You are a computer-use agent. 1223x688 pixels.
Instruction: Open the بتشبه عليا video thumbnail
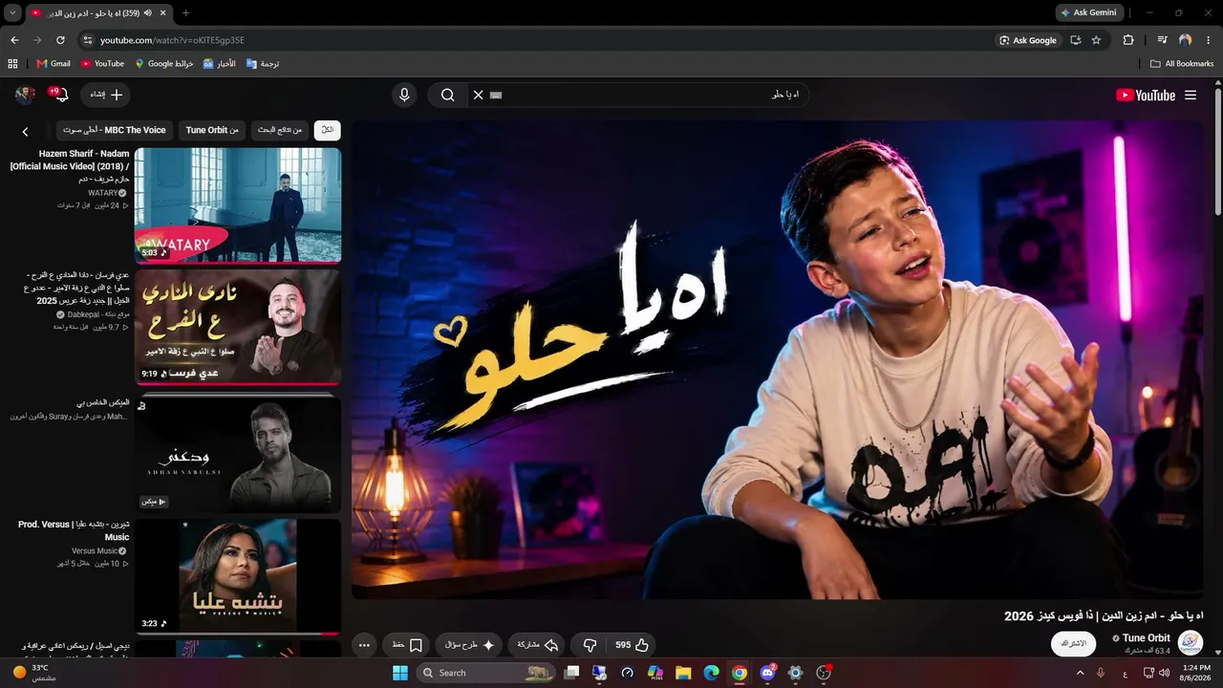238,576
